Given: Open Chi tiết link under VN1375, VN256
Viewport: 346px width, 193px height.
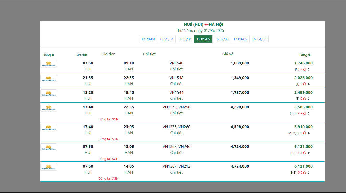Looking at the screenshot, I should click(176, 113).
